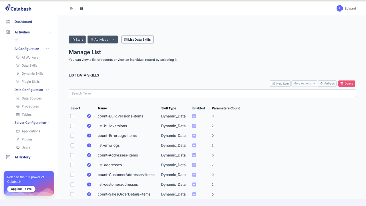Click the Dynamic Skills lightning icon
The height and width of the screenshot is (206, 366).
[18, 74]
